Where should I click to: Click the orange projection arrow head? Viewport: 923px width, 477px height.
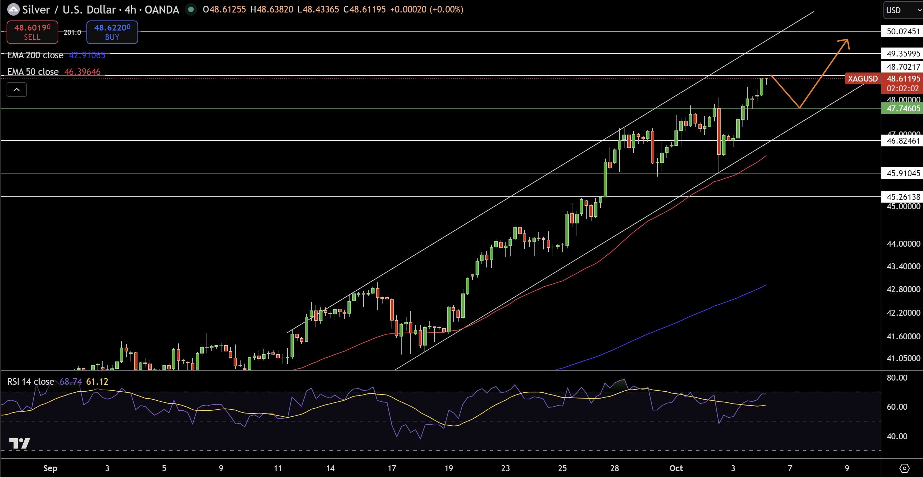pos(845,43)
